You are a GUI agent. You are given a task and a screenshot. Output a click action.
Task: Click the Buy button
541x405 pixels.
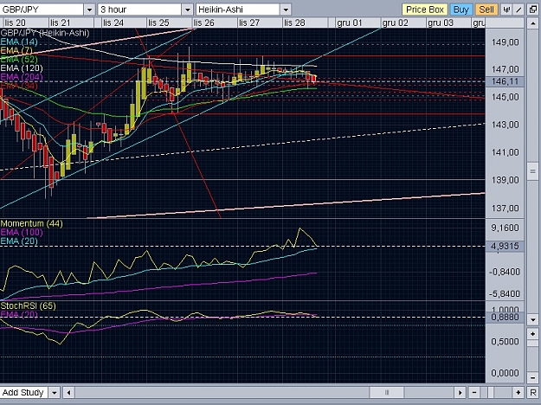point(461,10)
